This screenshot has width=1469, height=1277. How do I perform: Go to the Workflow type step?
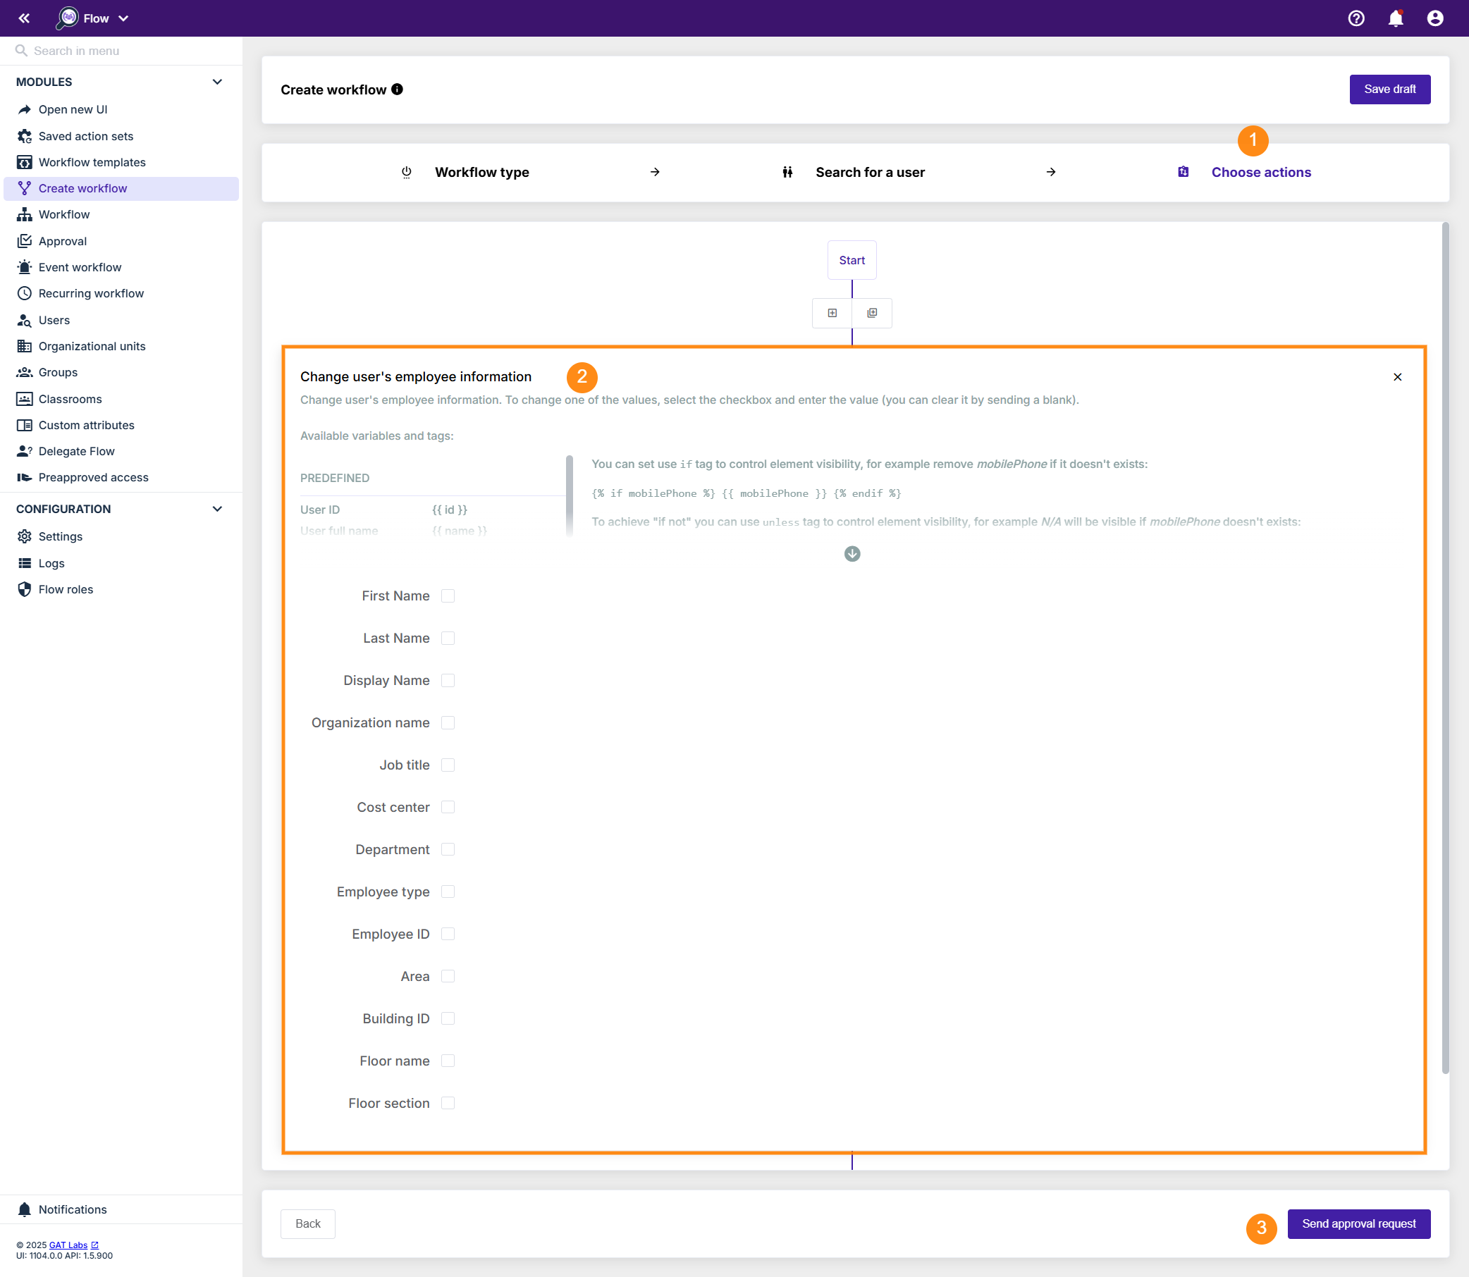(x=482, y=173)
